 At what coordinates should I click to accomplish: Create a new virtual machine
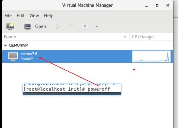point(10,26)
